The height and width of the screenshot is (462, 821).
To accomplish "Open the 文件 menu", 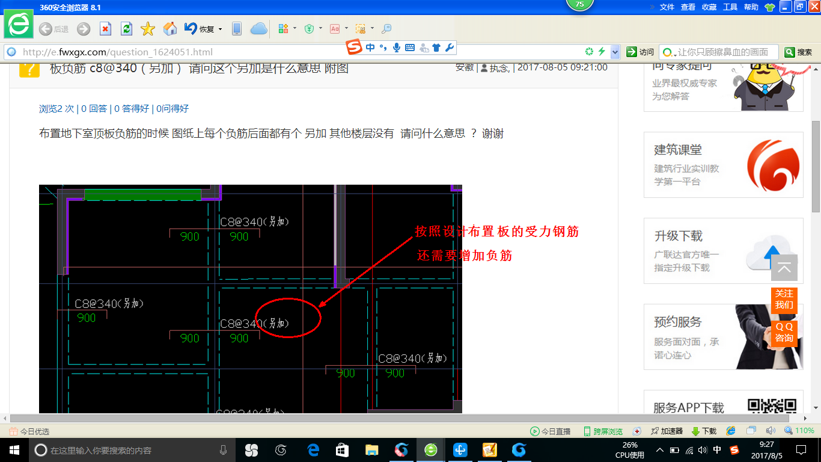I will [x=667, y=7].
